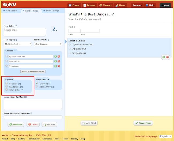Open Randomize option help question mark
This screenshot has height=141, width=174.
[x=21, y=87]
